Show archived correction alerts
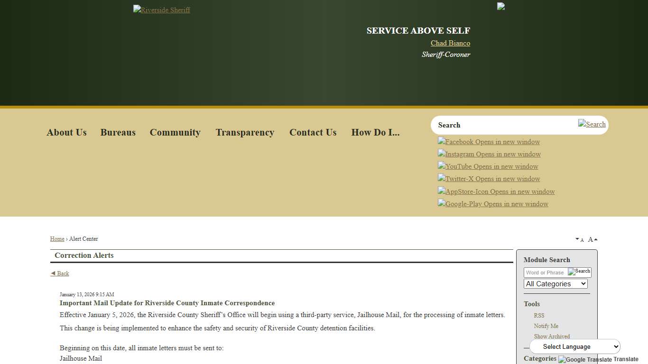Screen dimensions: 648x364 [552, 337]
